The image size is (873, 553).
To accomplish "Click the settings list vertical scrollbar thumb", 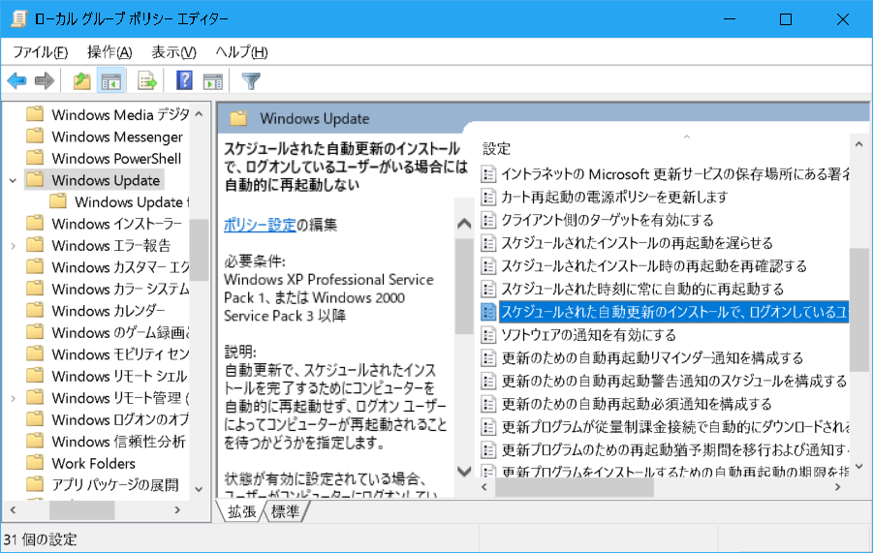I will click(858, 309).
